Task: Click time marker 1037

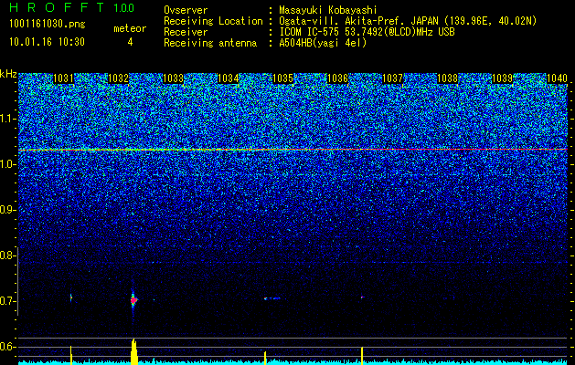Action: click(x=392, y=78)
